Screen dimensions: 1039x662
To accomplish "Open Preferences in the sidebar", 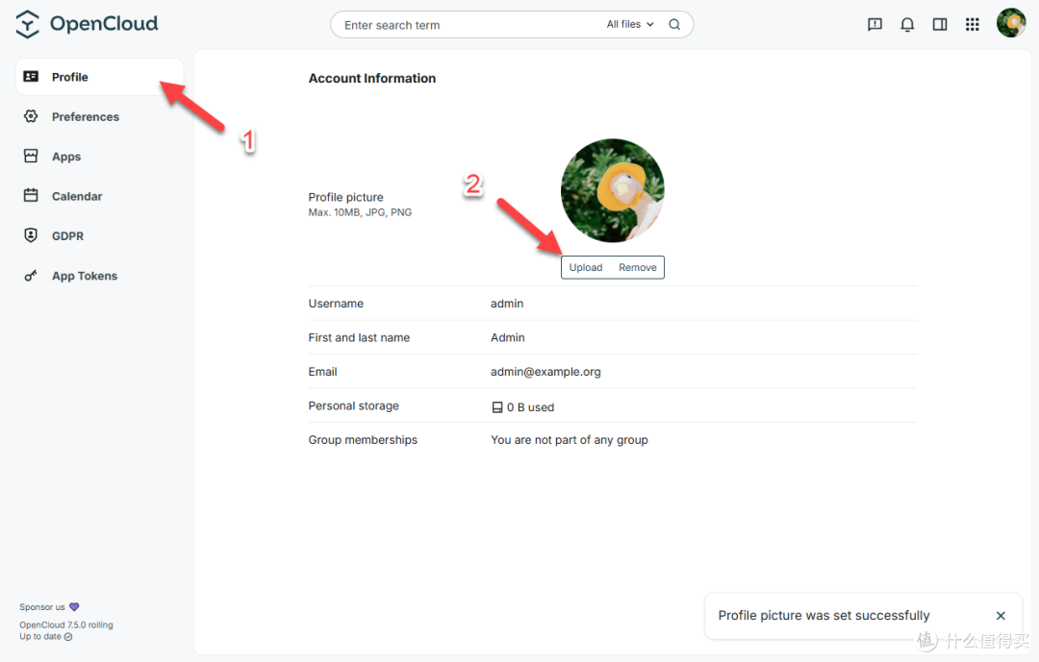I will pyautogui.click(x=99, y=116).
